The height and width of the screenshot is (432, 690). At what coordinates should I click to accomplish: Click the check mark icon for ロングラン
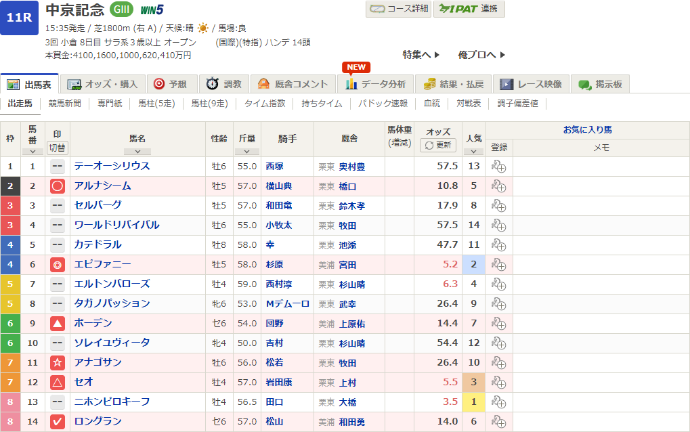click(x=58, y=422)
